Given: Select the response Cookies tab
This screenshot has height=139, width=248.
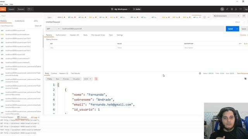Looking at the screenshot, I should 54,73.
